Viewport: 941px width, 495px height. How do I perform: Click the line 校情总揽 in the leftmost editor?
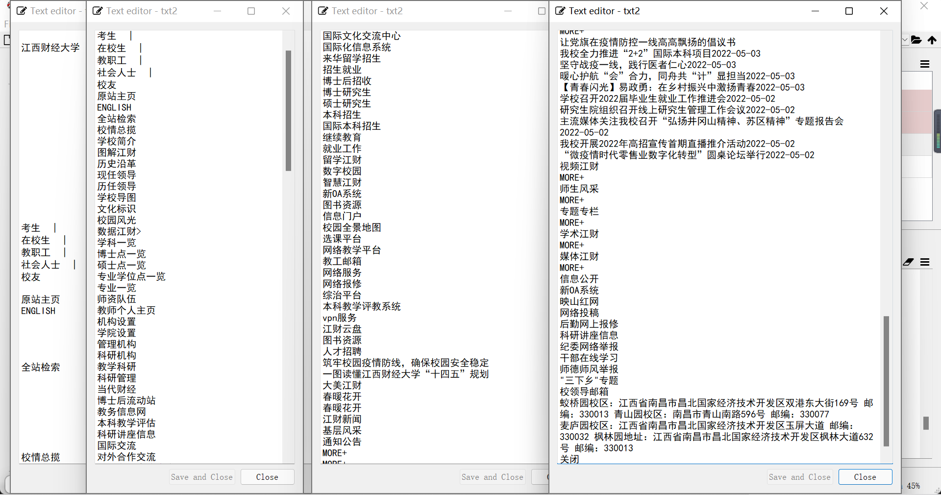pos(41,457)
